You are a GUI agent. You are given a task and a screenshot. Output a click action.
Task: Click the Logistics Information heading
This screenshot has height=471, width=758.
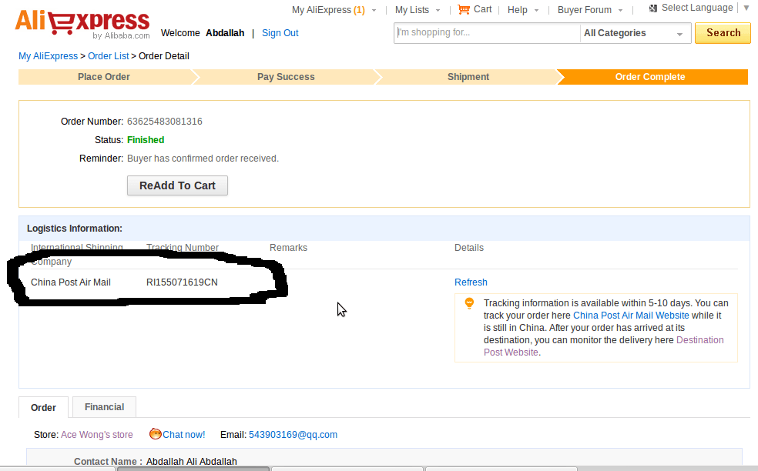tap(75, 229)
